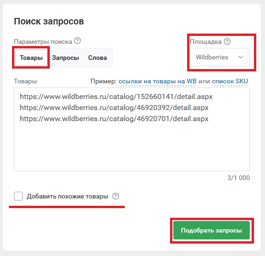
Task: Enable the Добавить похожие товары checkbox
Action: [x=18, y=196]
